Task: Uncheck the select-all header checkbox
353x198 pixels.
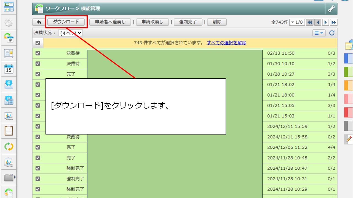Action: point(38,43)
